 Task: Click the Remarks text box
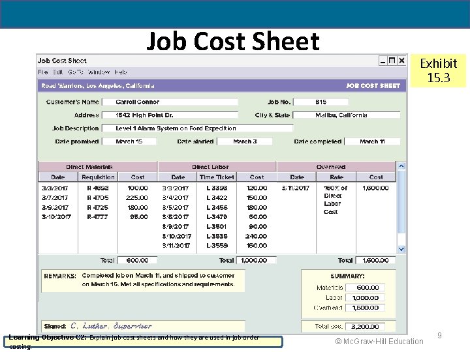tap(143, 280)
